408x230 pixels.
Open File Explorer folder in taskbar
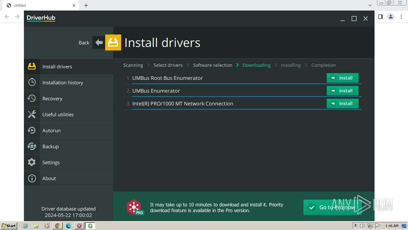[36, 226]
